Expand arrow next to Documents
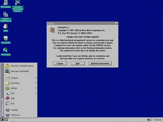 click(36, 83)
